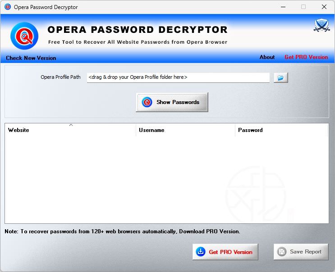Click the Save Report button
The image size is (335, 272).
pos(301,252)
